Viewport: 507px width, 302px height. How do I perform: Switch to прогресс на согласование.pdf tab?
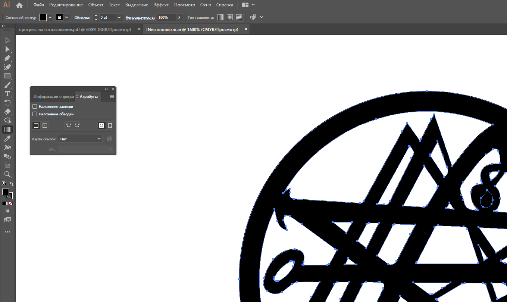click(75, 29)
